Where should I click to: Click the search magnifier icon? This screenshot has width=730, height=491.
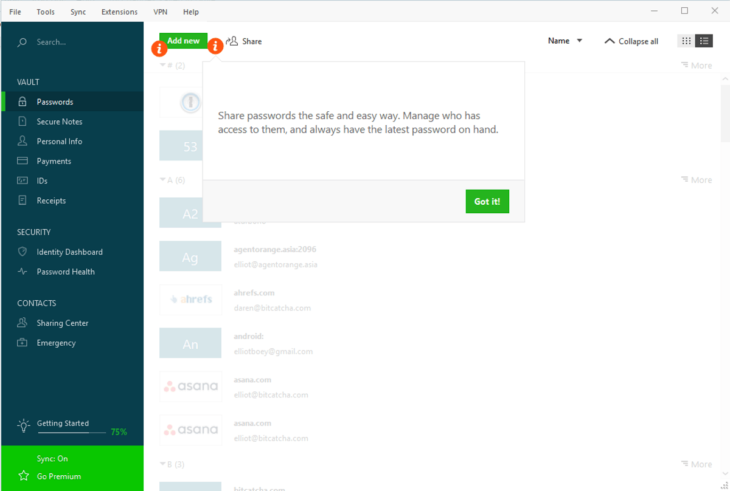[23, 43]
